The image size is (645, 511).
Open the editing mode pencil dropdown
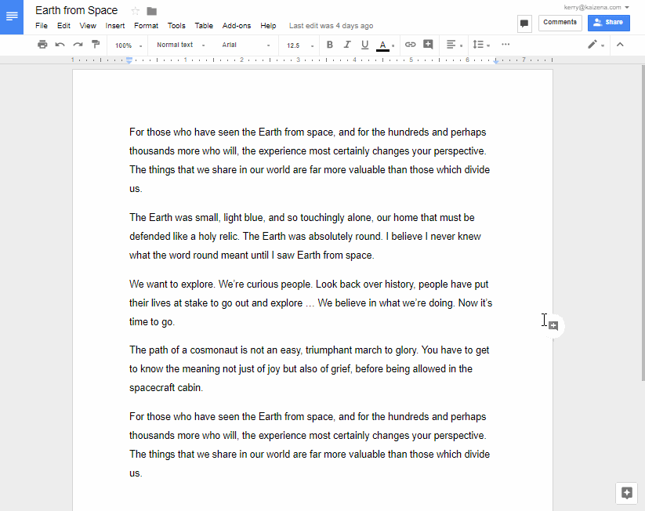(596, 45)
